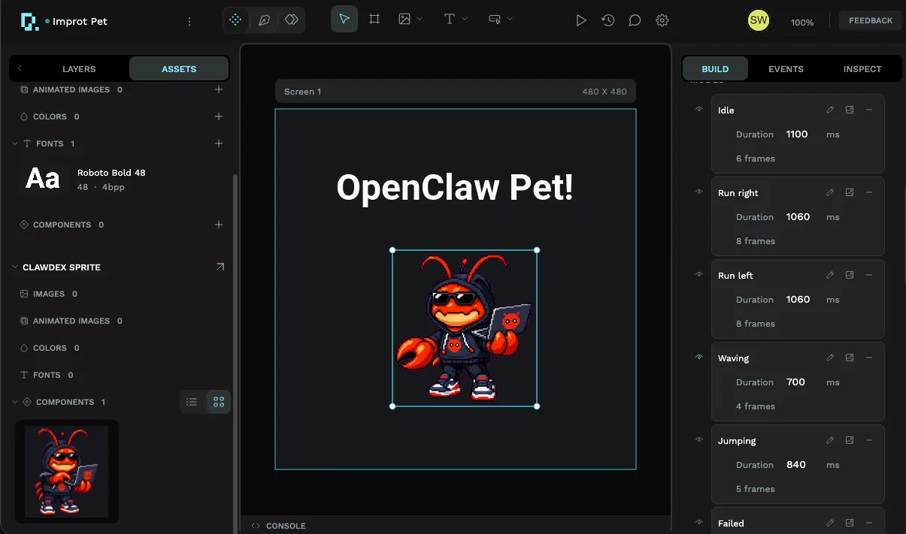Open the SW user avatar
906x534 pixels.
click(x=759, y=20)
